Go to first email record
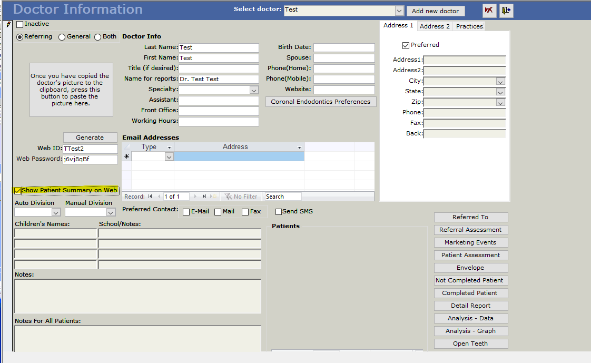 (x=151, y=197)
